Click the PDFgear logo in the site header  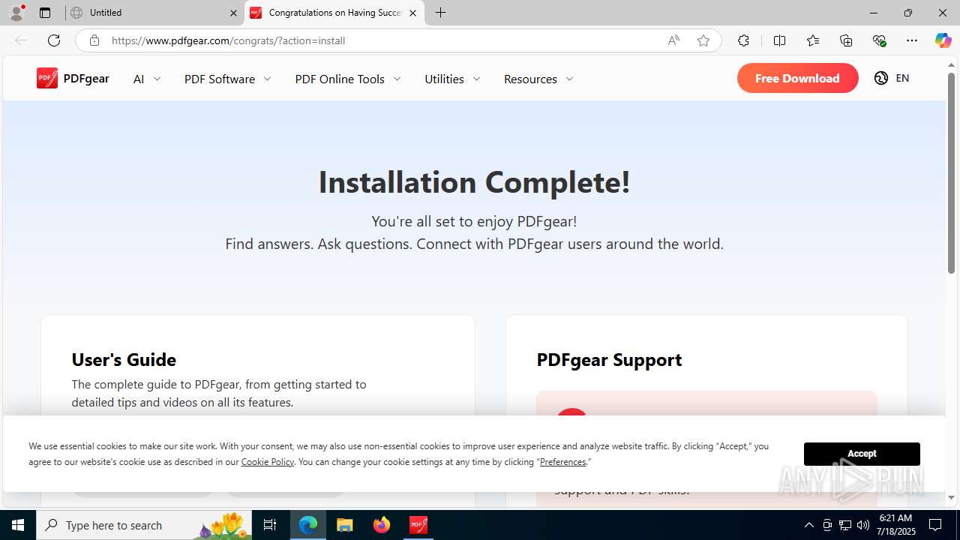73,78
